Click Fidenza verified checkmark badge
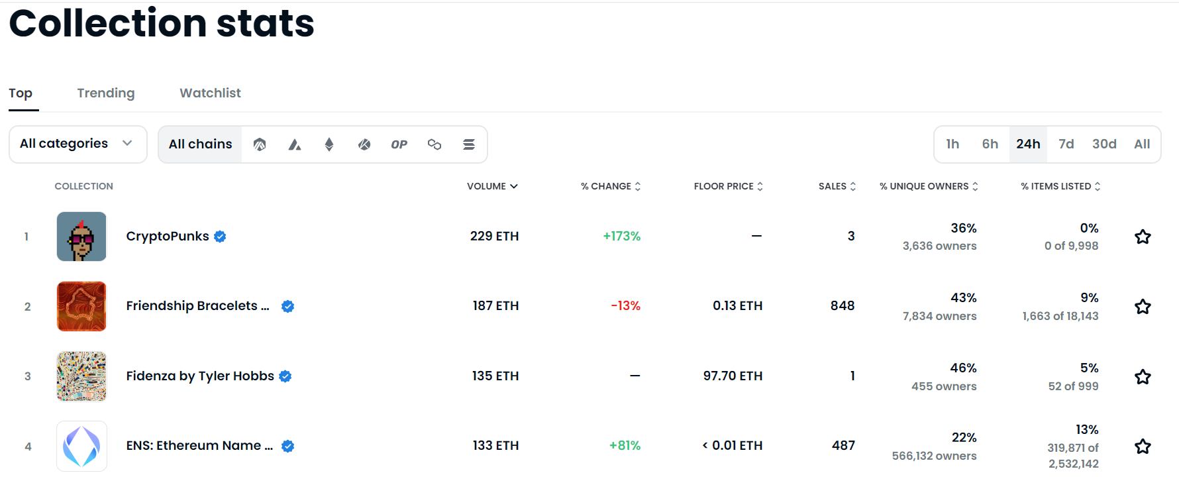The height and width of the screenshot is (477, 1179). coord(285,376)
